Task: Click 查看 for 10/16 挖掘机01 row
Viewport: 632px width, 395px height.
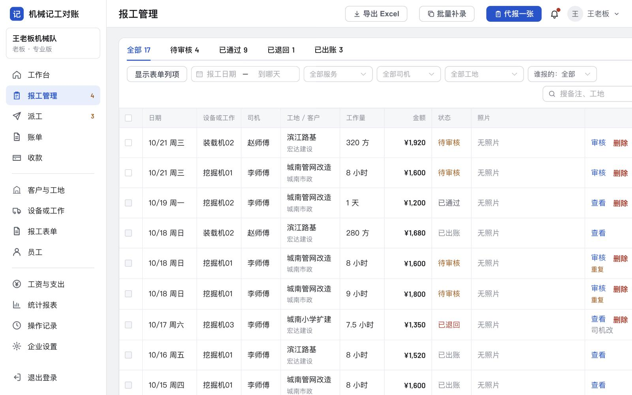Action: (598, 355)
